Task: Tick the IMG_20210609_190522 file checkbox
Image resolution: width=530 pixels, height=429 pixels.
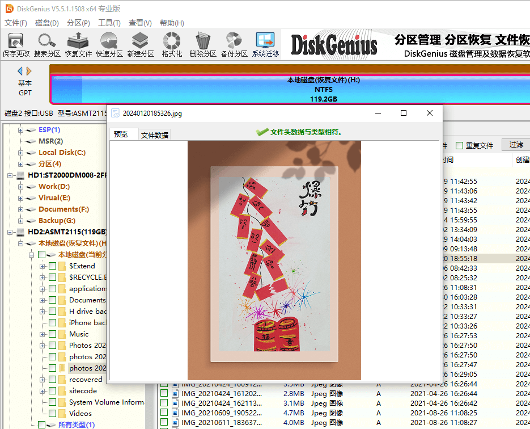Action: point(165,413)
